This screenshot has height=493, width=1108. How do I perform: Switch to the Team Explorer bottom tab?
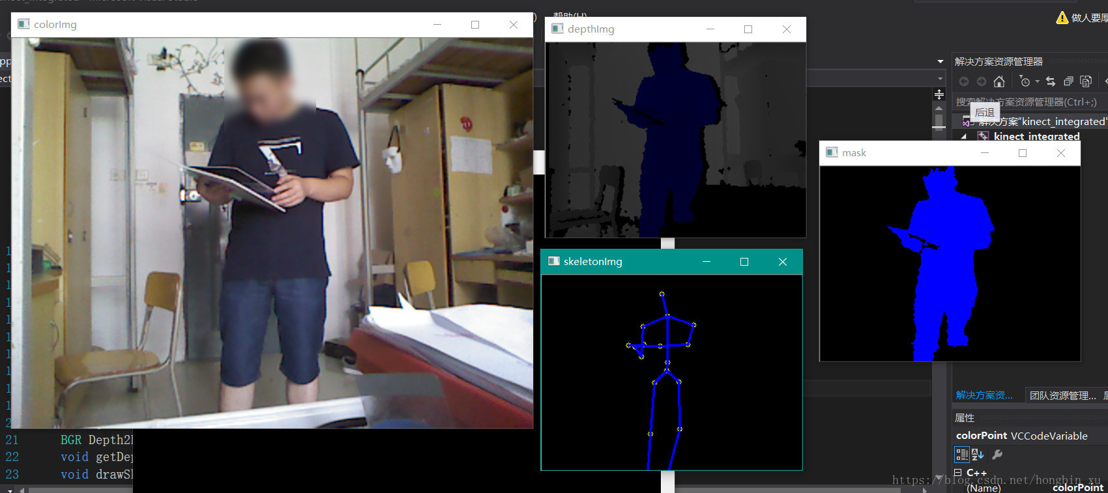(x=1062, y=395)
